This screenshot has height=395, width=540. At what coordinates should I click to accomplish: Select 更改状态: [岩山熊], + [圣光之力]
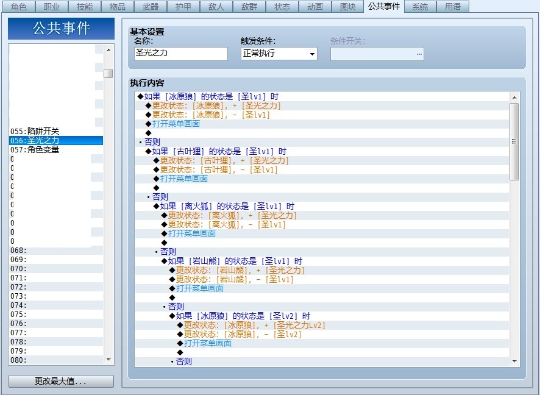322,270
